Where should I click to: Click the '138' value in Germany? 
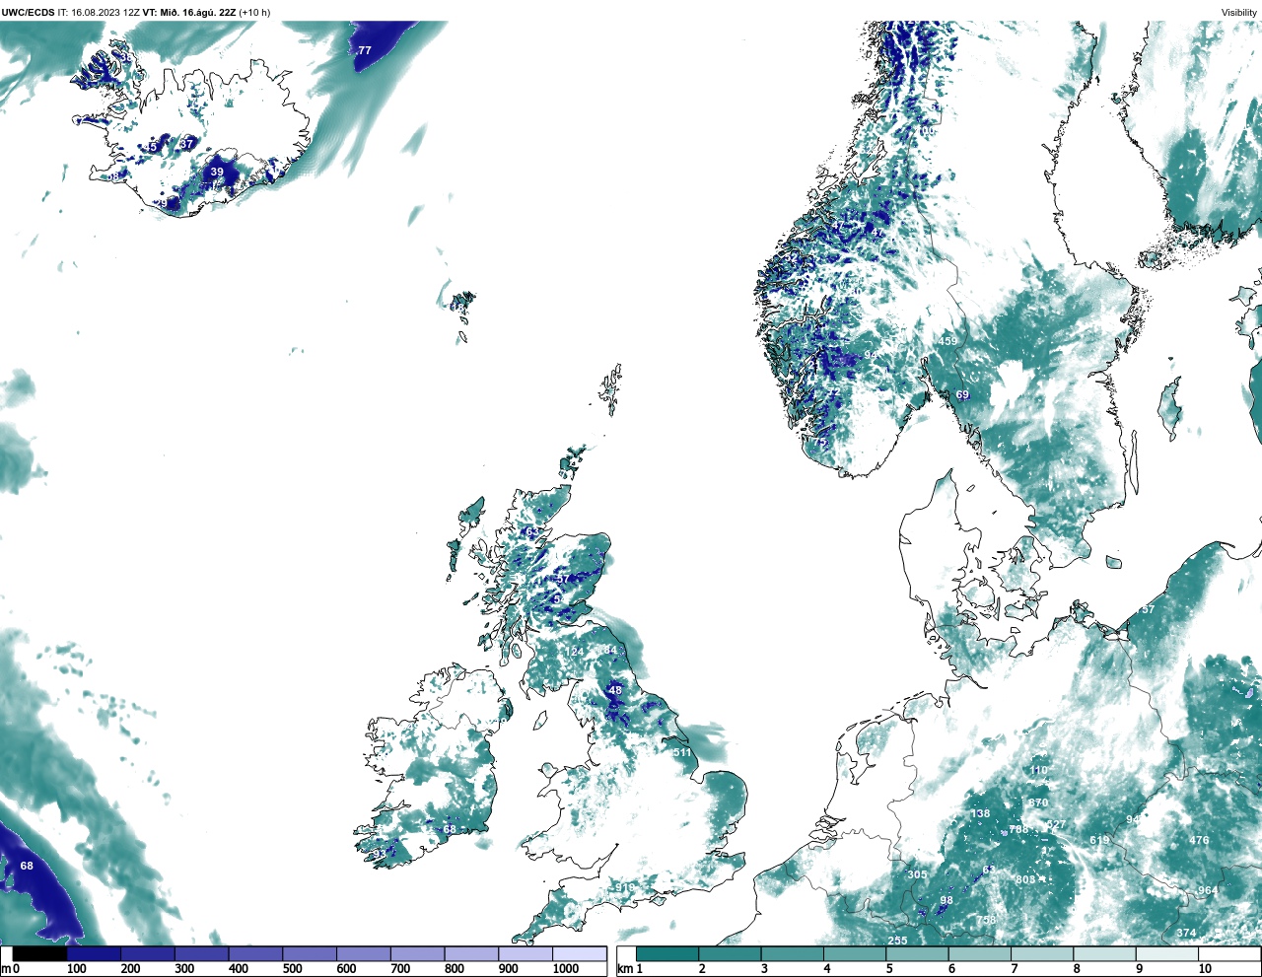coord(980,813)
